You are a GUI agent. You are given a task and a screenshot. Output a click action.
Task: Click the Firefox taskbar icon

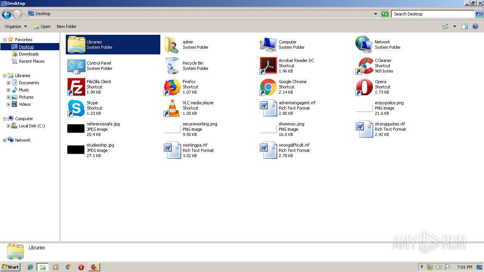click(94, 267)
